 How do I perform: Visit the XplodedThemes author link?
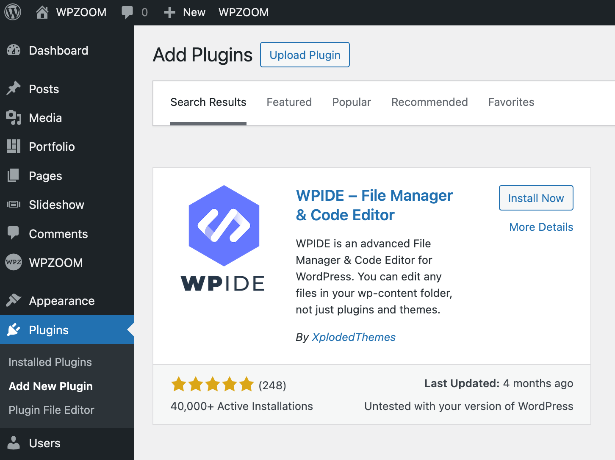pos(354,337)
